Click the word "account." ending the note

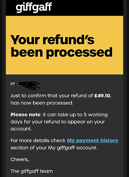point(21,129)
